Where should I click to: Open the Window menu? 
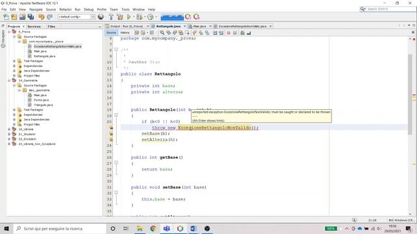(139, 9)
